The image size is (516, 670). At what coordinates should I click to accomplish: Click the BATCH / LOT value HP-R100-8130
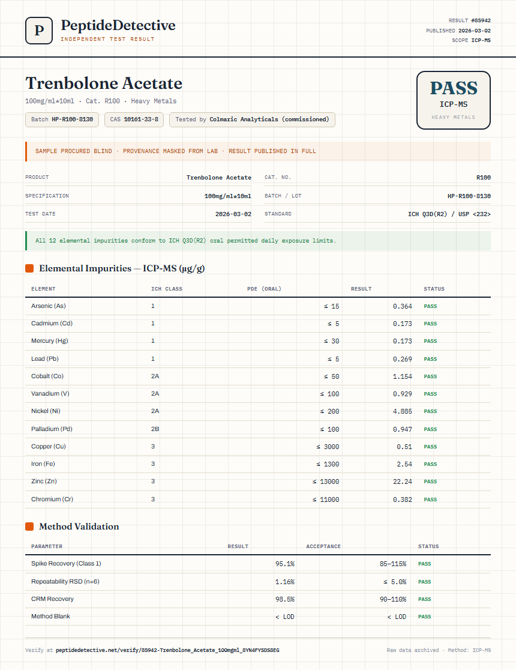pos(469,196)
